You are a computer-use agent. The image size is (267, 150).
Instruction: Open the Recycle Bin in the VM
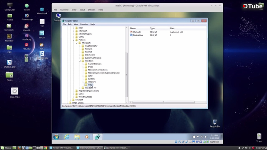coord(214,123)
